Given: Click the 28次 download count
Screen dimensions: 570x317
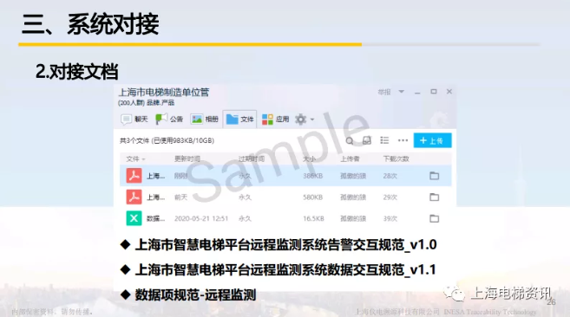Looking at the screenshot, I should (390, 176).
